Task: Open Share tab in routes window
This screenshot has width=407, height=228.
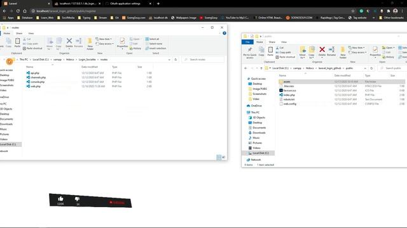Action: pyautogui.click(x=19, y=34)
